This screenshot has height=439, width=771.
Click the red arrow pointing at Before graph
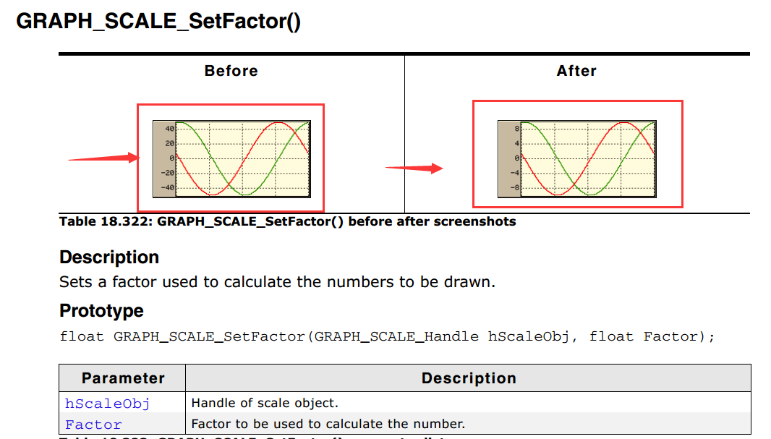coord(103,158)
